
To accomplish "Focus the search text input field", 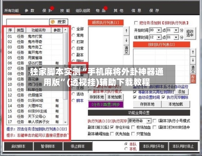I will coord(27,22).
